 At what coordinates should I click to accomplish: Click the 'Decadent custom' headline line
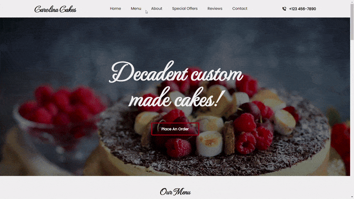176,72
